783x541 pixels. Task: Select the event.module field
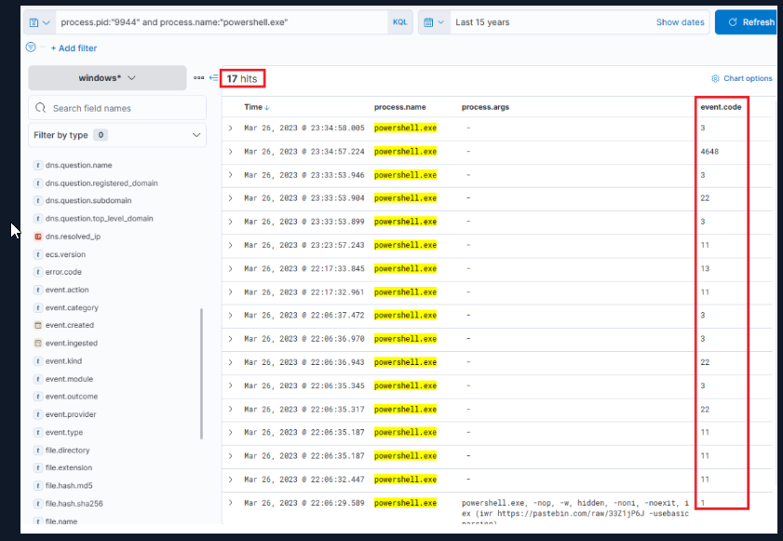69,379
